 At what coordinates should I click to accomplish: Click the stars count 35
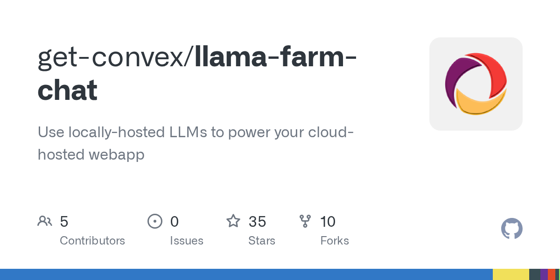[257, 222]
